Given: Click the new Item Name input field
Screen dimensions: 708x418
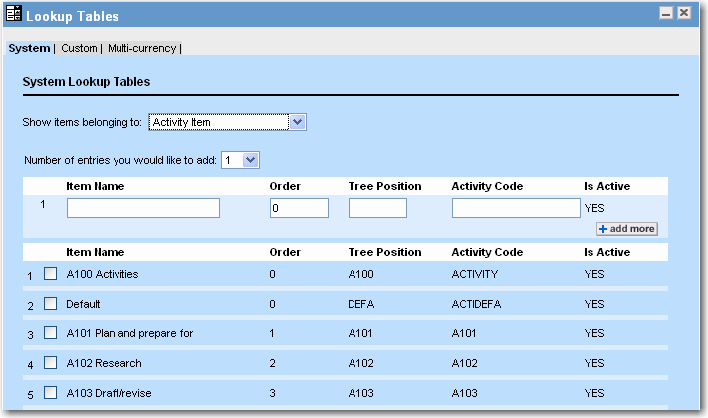Looking at the screenshot, I should tap(143, 208).
